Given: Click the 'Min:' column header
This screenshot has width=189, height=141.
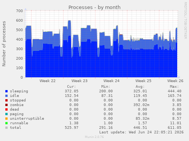Looking at the screenshot, I should [x=106, y=87].
